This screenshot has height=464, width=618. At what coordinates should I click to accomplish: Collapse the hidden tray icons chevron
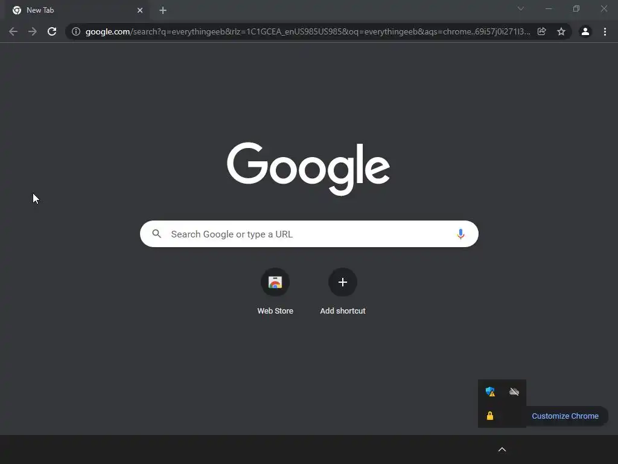(x=502, y=449)
